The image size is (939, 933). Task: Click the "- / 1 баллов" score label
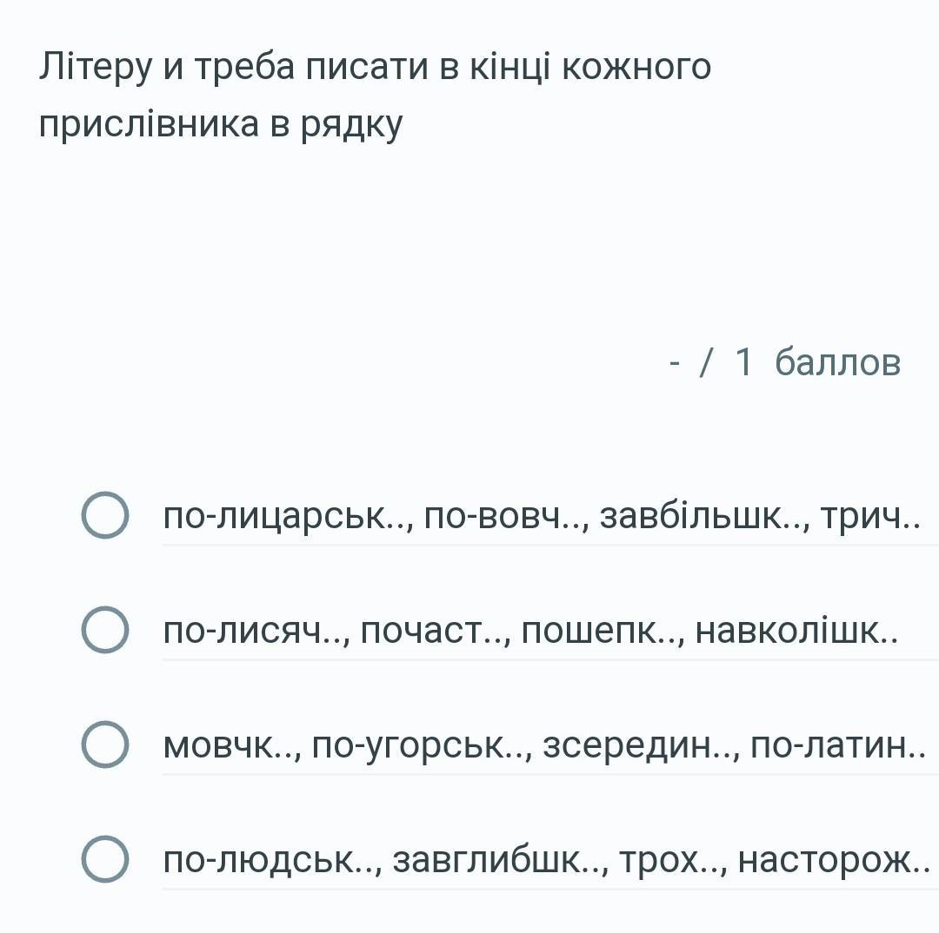786,362
